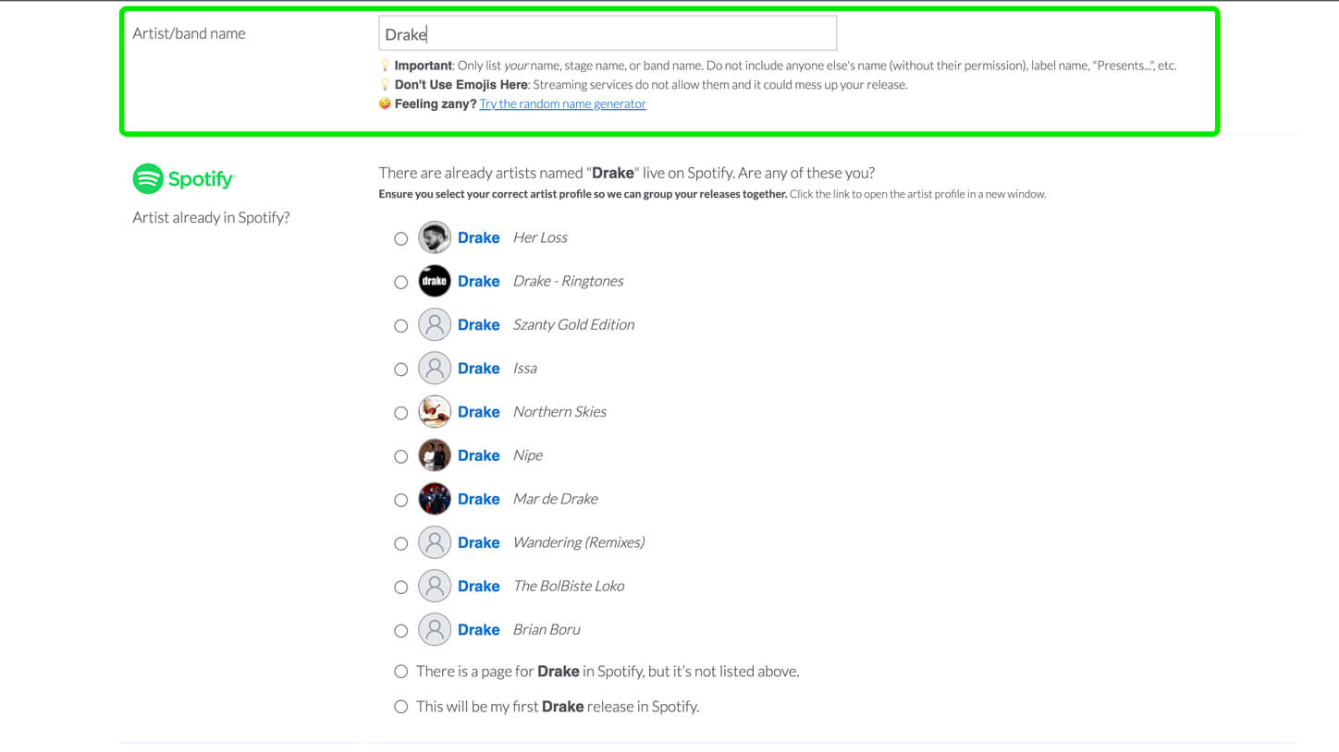This screenshot has width=1339, height=752.
Task: Open Drake link next to Wandering (Remixes)
Action: [x=479, y=542]
